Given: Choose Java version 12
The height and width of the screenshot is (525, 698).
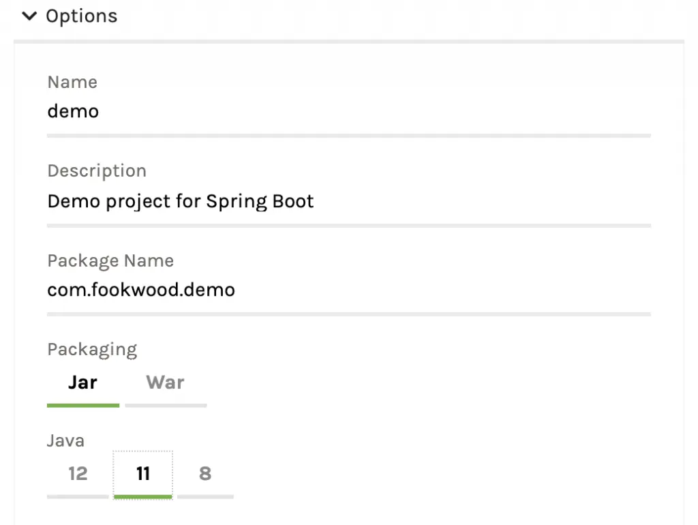Looking at the screenshot, I should coord(78,473).
